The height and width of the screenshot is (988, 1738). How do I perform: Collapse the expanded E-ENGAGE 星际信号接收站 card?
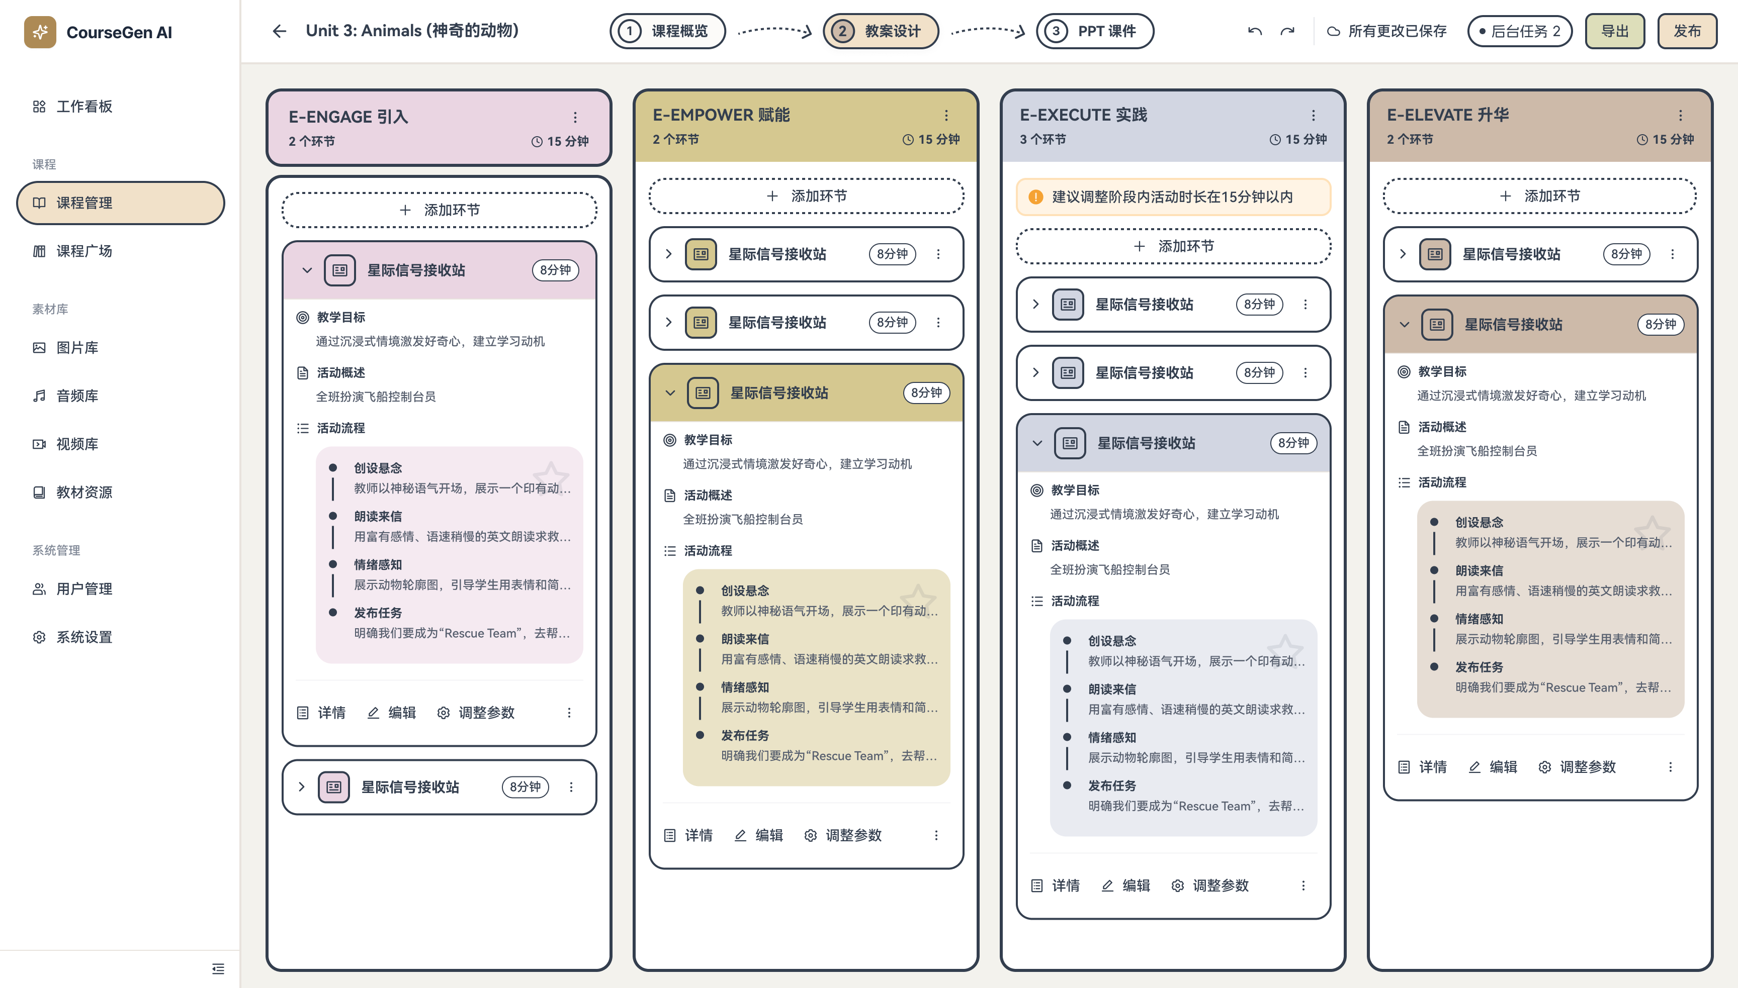(x=307, y=270)
